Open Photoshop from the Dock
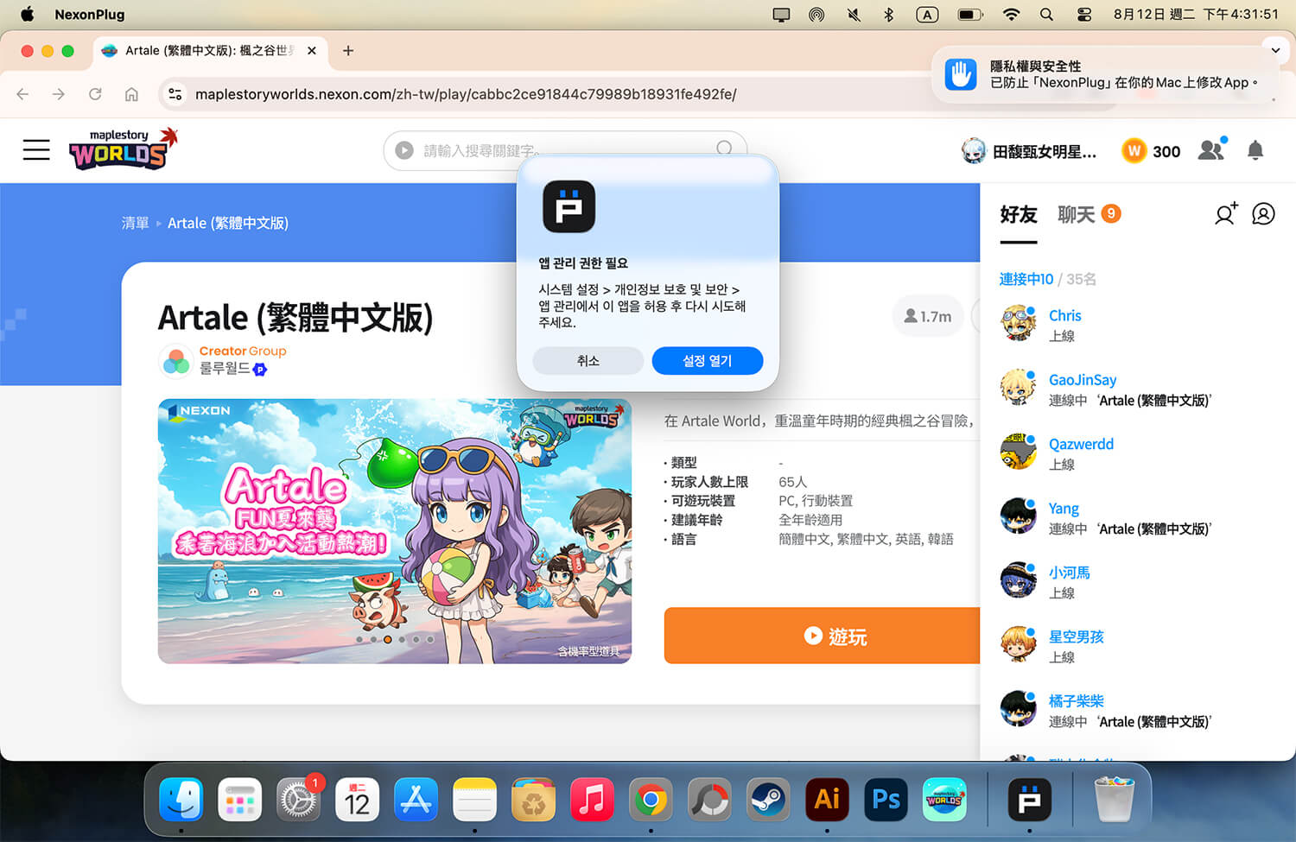This screenshot has width=1296, height=842. [886, 800]
